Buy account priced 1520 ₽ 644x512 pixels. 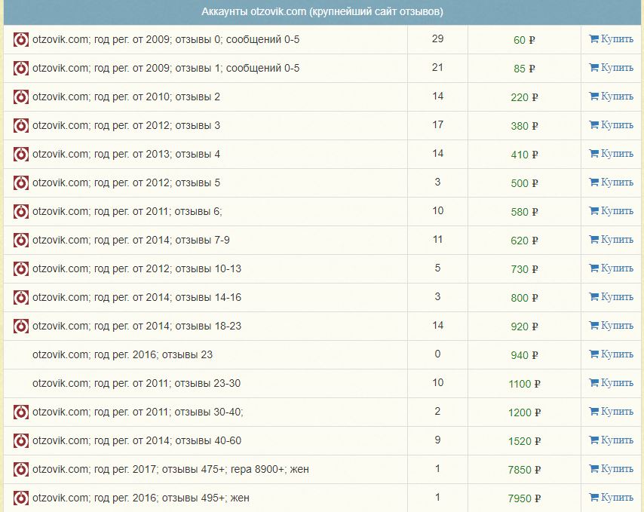(x=611, y=440)
